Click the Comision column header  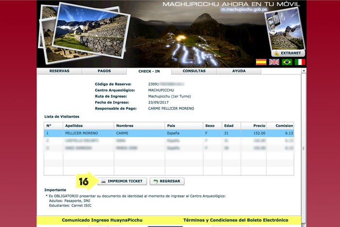tap(280, 126)
